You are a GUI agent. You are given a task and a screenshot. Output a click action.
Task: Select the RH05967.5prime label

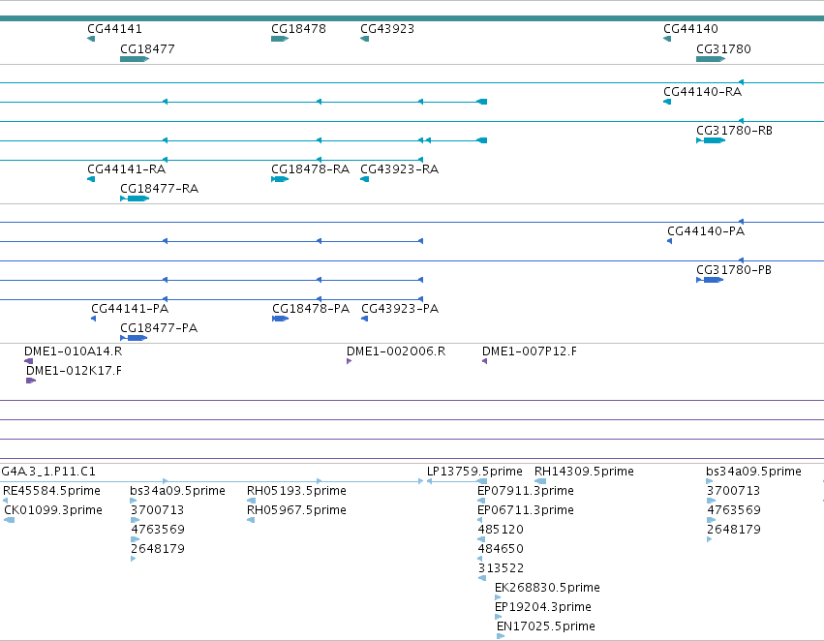296,510
